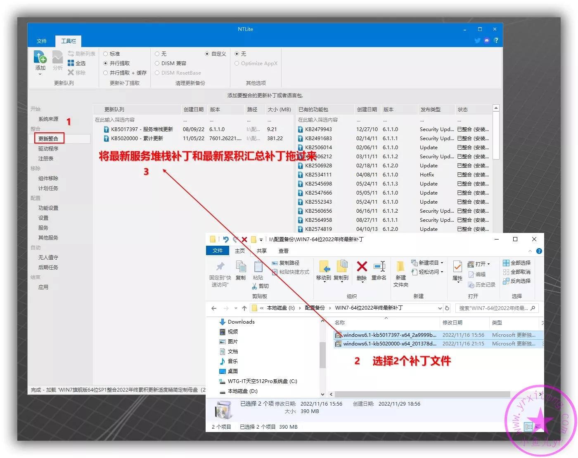Collapse the Explorer ribbon chevron
The width and height of the screenshot is (578, 458).
click(x=530, y=251)
